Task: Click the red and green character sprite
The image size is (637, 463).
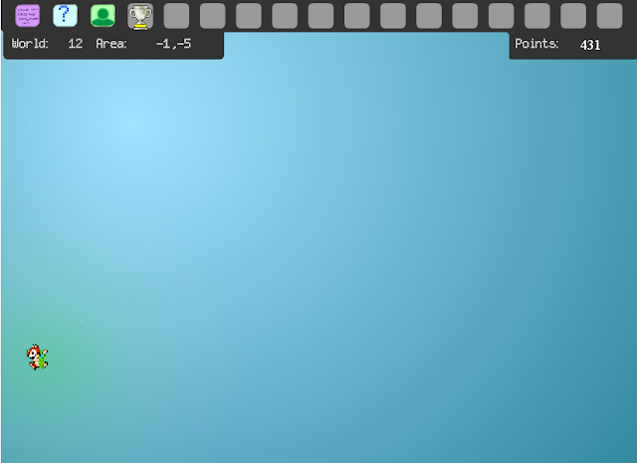Action: tap(38, 357)
